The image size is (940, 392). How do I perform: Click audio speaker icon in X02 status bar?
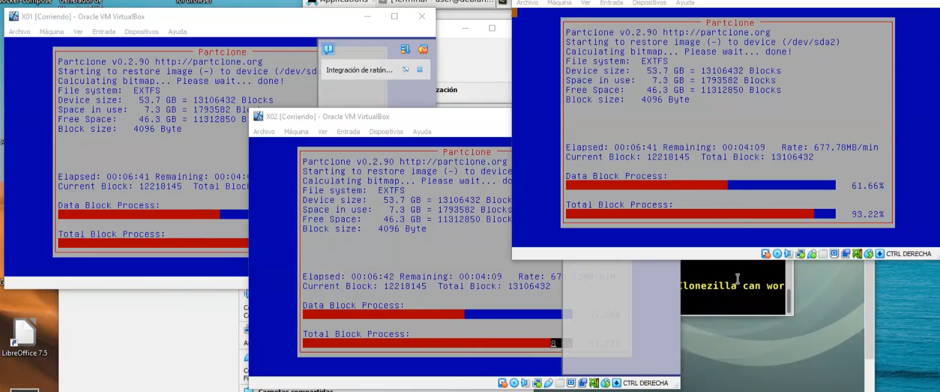[525, 383]
